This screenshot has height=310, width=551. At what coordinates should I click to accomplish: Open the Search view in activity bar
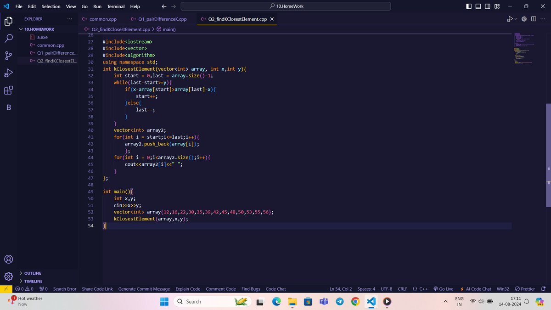coord(8,39)
